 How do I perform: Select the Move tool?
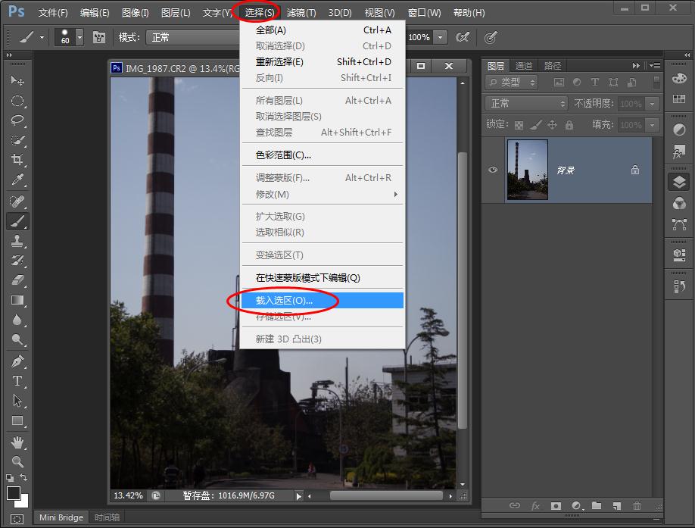click(x=17, y=80)
